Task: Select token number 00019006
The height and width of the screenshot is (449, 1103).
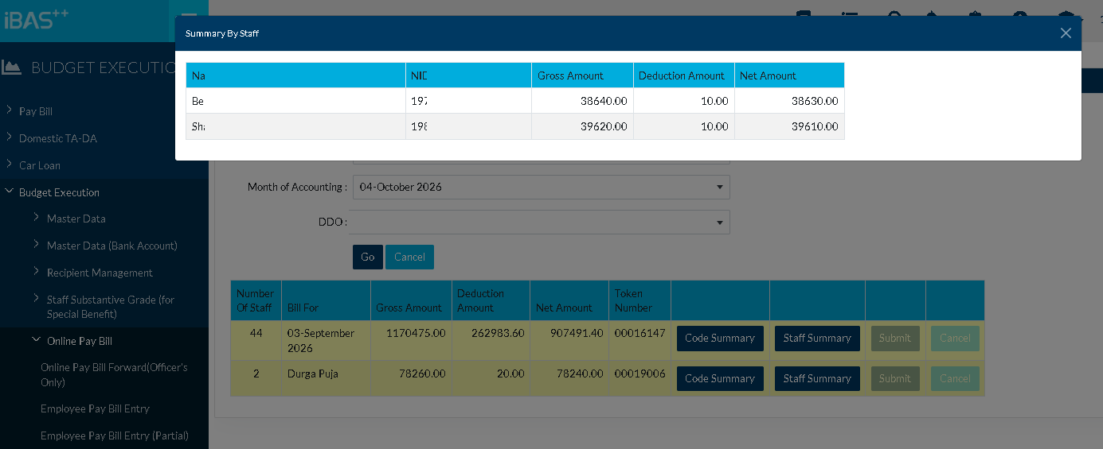Action: tap(640, 378)
